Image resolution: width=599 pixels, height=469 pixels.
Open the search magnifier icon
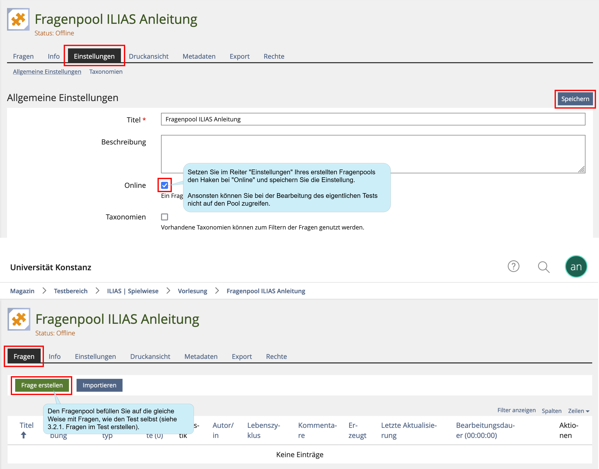click(x=544, y=267)
